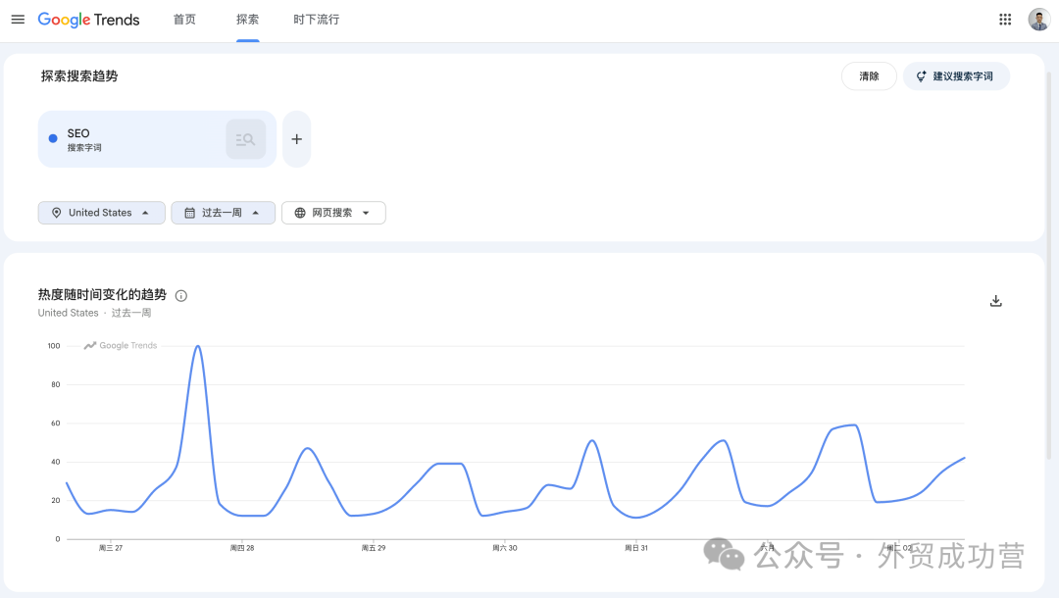The image size is (1059, 598).
Task: Click the 清除 button
Action: point(869,76)
